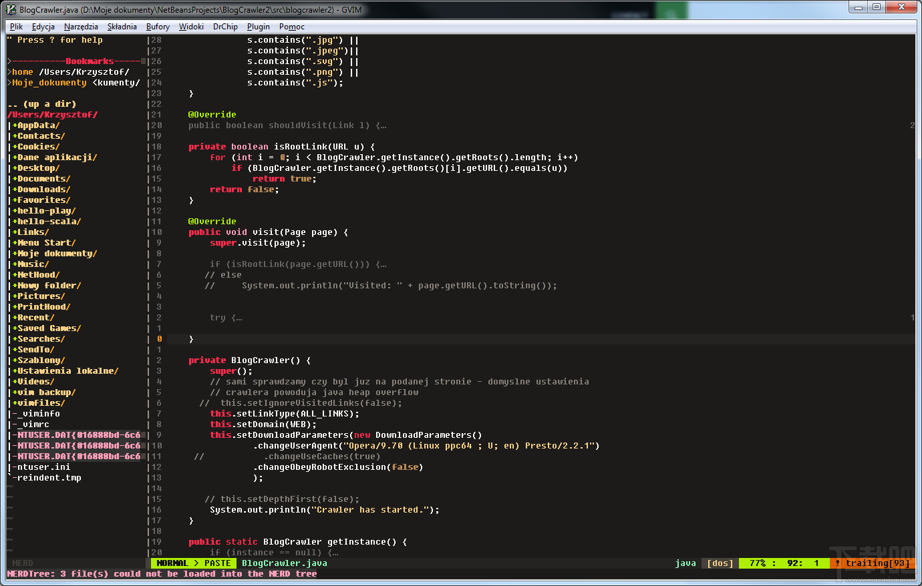
Task: Click the [dos] file format indicator
Action: click(719, 563)
